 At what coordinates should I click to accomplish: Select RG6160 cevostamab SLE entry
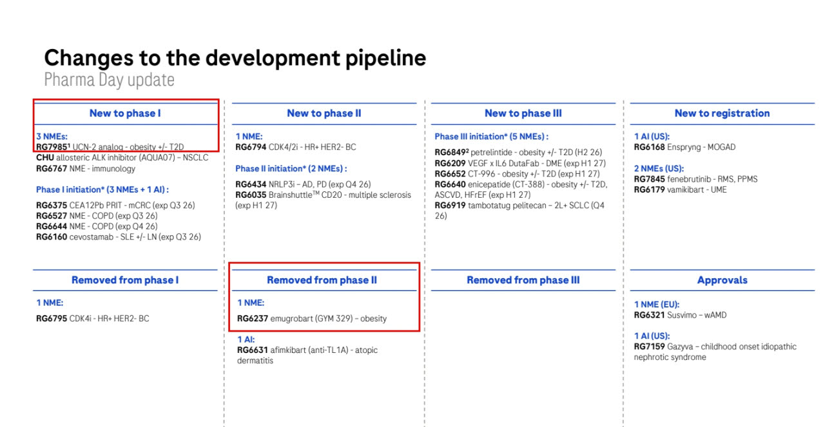tap(119, 237)
